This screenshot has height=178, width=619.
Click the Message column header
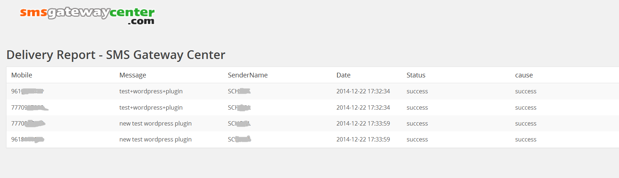click(x=133, y=75)
